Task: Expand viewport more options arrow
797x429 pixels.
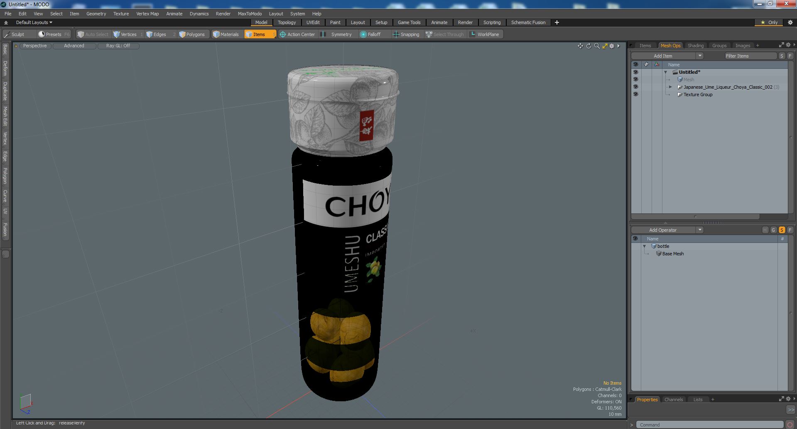Action: point(618,46)
